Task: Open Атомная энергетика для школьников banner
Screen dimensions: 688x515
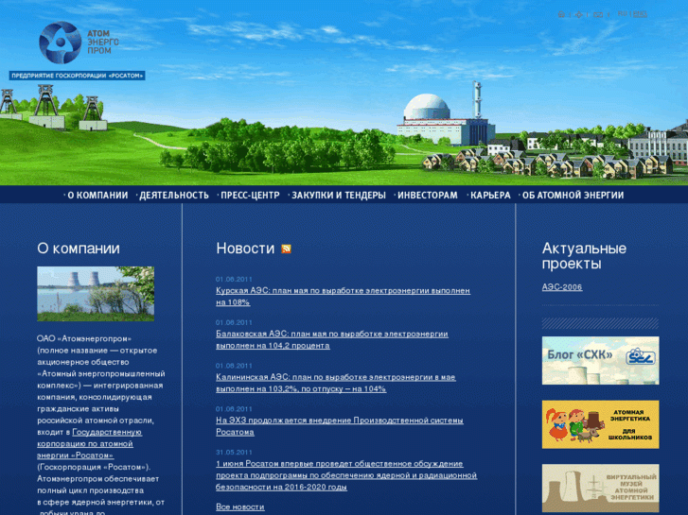Action: (x=600, y=424)
